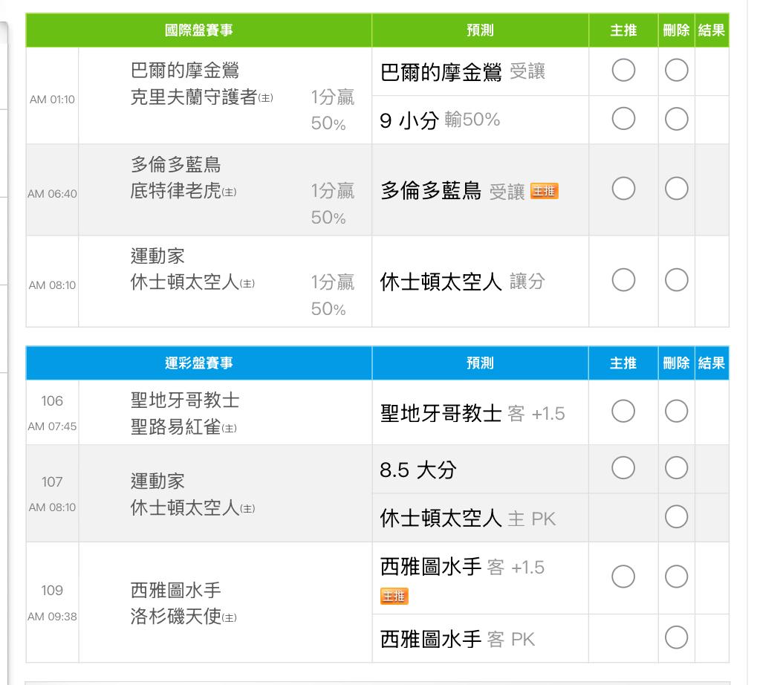Click the orange 主推 badge under 西雅圖水手 +1.5
Image resolution: width=757 pixels, height=685 pixels.
[x=394, y=596]
